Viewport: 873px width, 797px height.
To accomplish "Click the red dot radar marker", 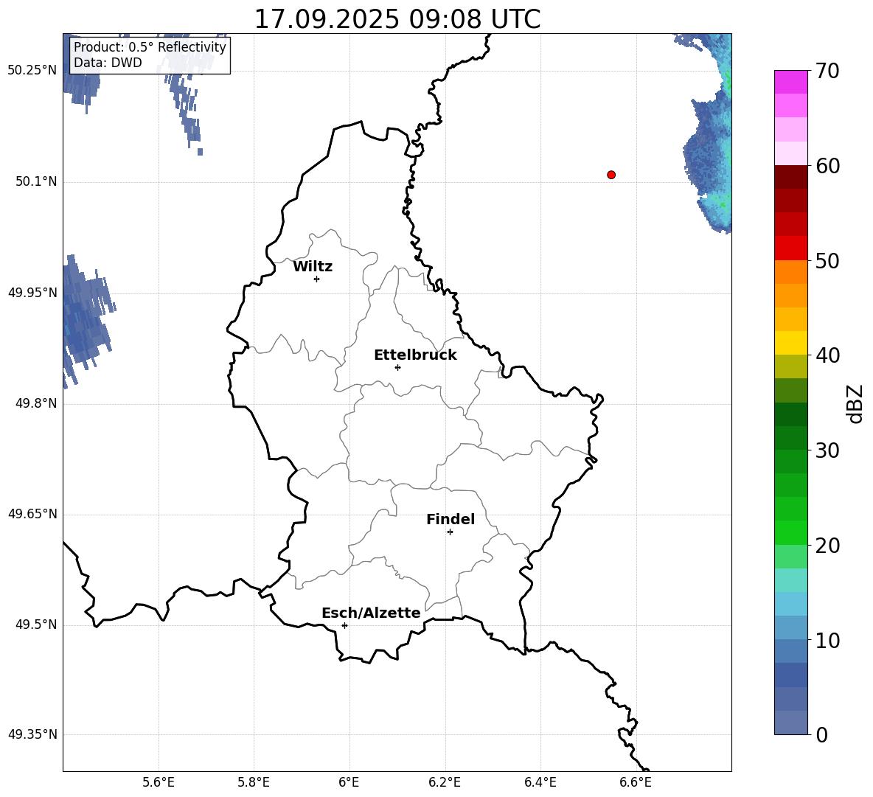I will point(611,175).
